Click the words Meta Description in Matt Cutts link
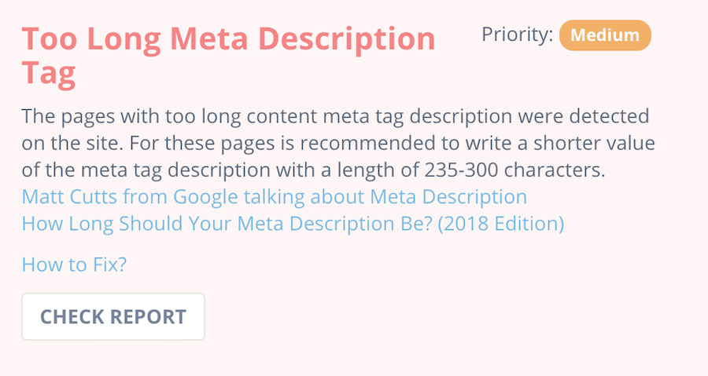 pyautogui.click(x=448, y=197)
